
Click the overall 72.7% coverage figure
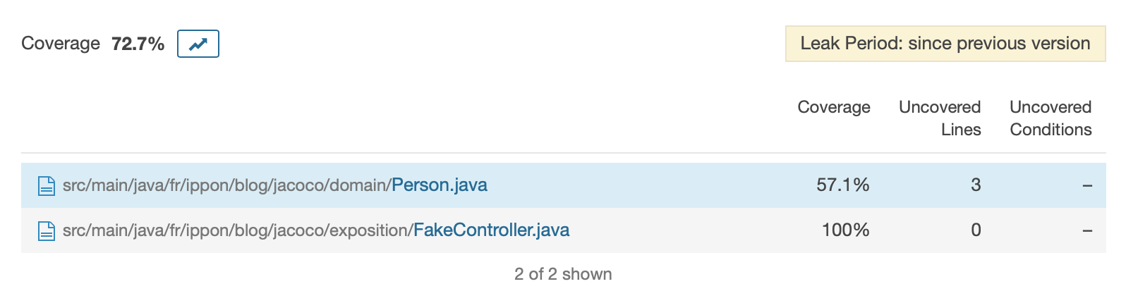[138, 44]
